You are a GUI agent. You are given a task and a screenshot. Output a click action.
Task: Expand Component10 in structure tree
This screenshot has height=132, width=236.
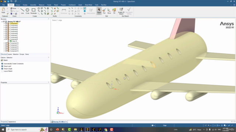click(4, 43)
